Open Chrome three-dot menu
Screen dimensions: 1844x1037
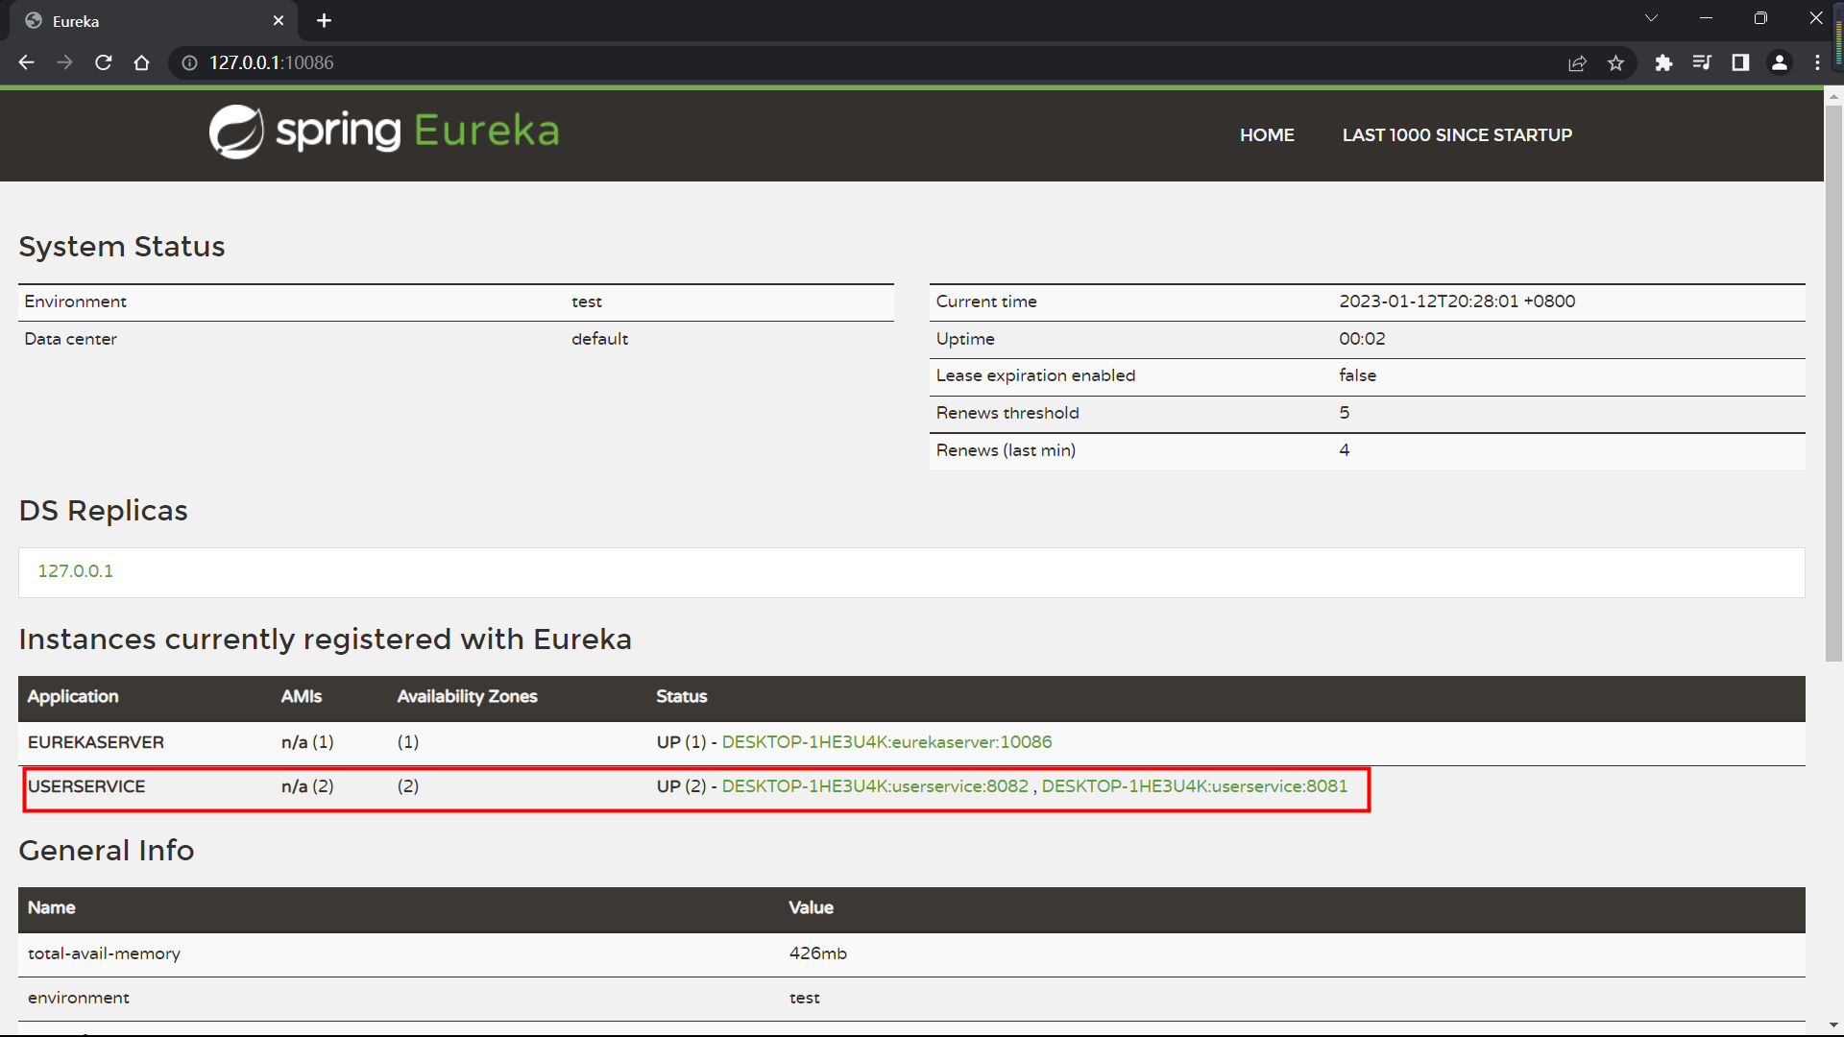coord(1817,62)
